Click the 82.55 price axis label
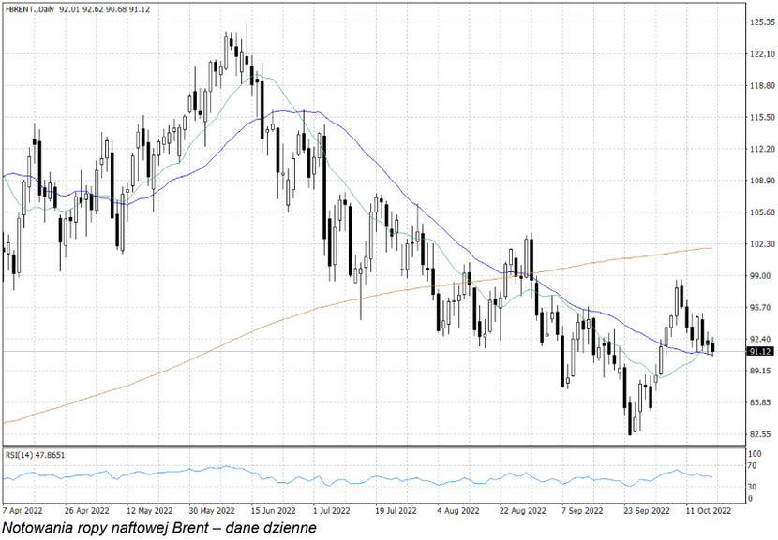Viewport: 778px width, 540px height. 759,434
